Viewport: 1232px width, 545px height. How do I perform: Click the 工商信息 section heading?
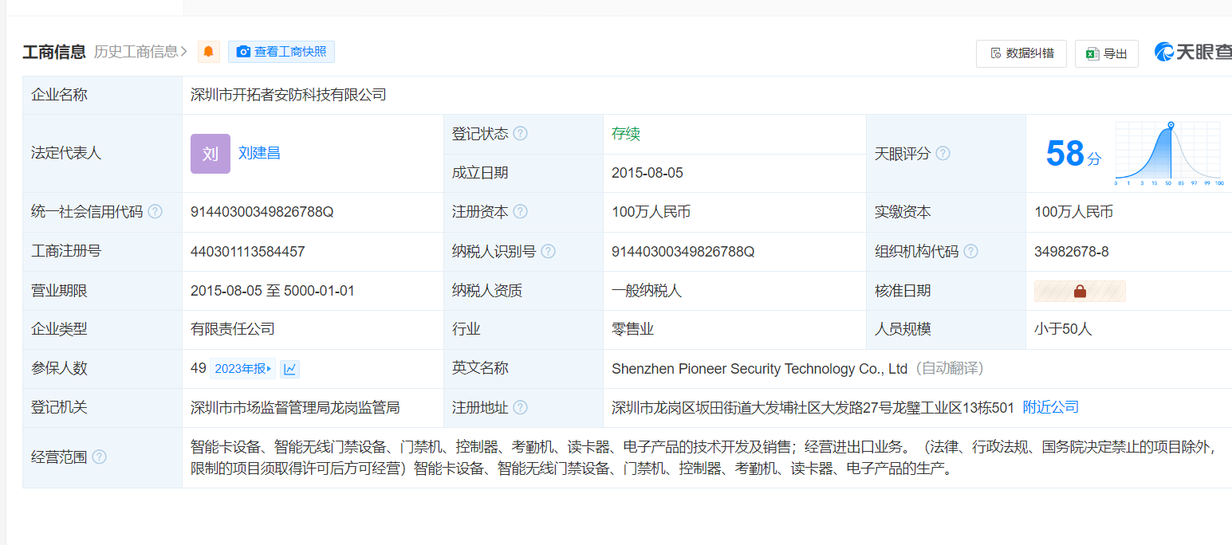click(x=54, y=53)
